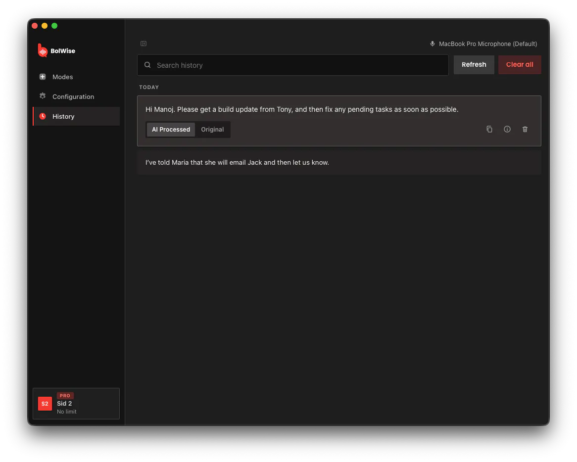Select MacBook Pro Microphone (Default) device
Screen dimensions: 577x462
tap(483, 44)
